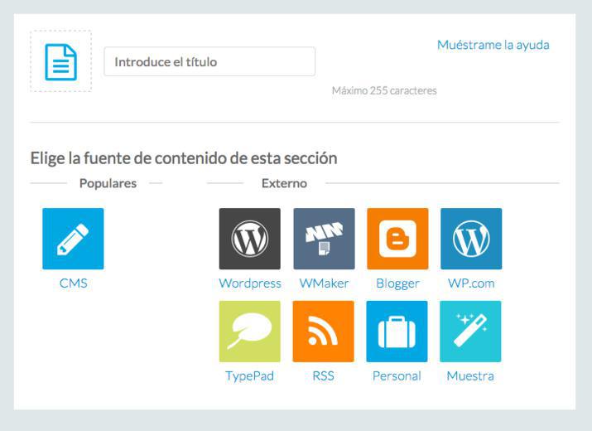592x431 pixels.
Task: Select the WMaker icon tile
Action: coord(324,239)
